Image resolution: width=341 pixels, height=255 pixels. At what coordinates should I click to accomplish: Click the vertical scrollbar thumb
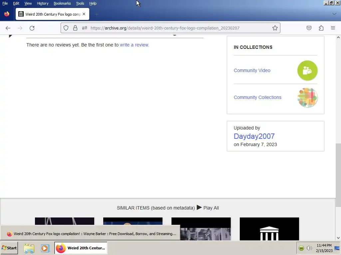338,175
